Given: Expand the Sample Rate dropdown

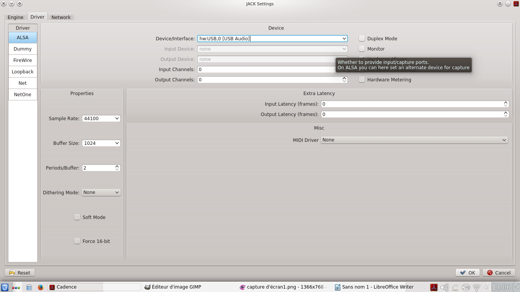Looking at the screenshot, I should [101, 118].
